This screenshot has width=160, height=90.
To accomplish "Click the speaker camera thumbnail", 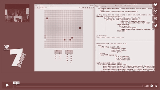I will point(17,13).
